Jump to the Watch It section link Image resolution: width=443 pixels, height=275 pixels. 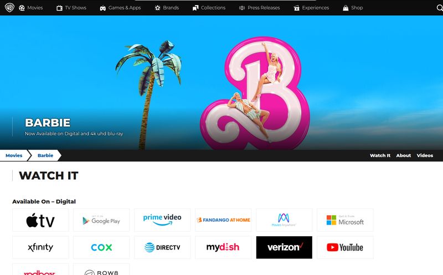tap(380, 155)
